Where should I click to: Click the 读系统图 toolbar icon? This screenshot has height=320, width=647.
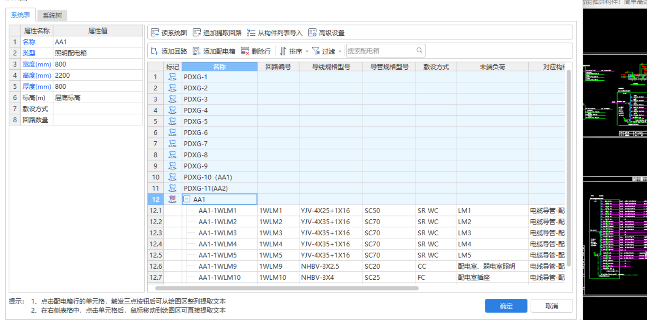click(155, 33)
